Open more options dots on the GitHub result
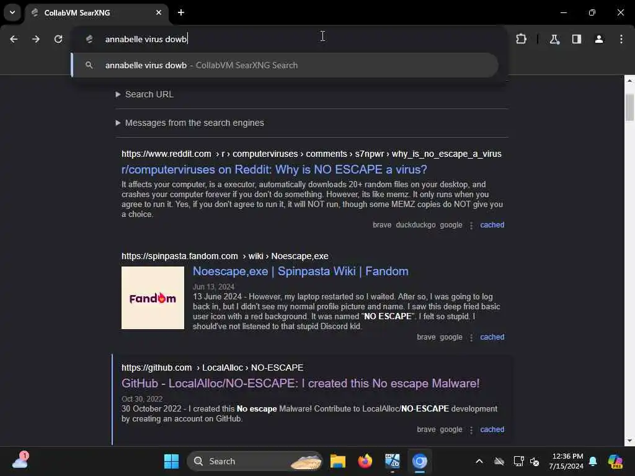This screenshot has width=635, height=476. [x=471, y=430]
